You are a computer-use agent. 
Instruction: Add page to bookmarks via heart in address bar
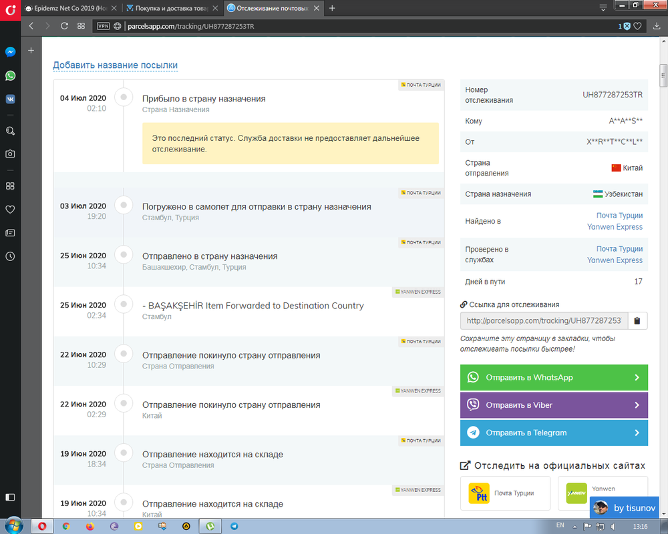click(x=638, y=27)
